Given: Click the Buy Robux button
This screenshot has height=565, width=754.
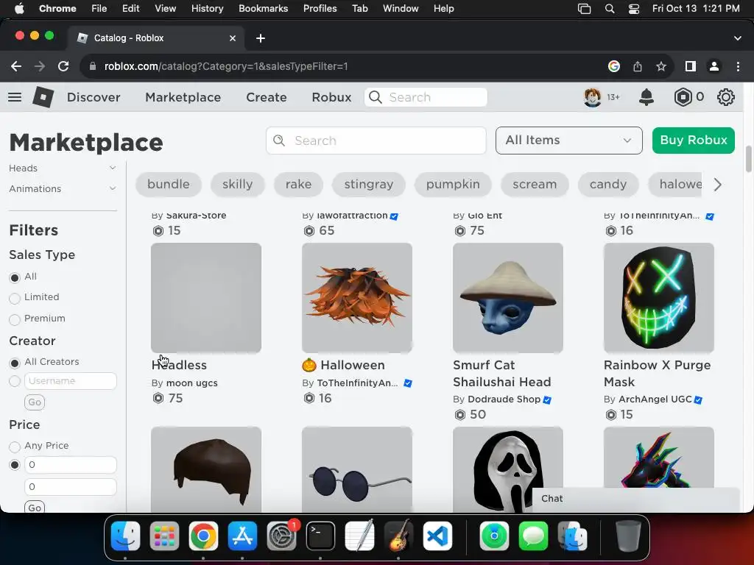Looking at the screenshot, I should click(x=694, y=141).
